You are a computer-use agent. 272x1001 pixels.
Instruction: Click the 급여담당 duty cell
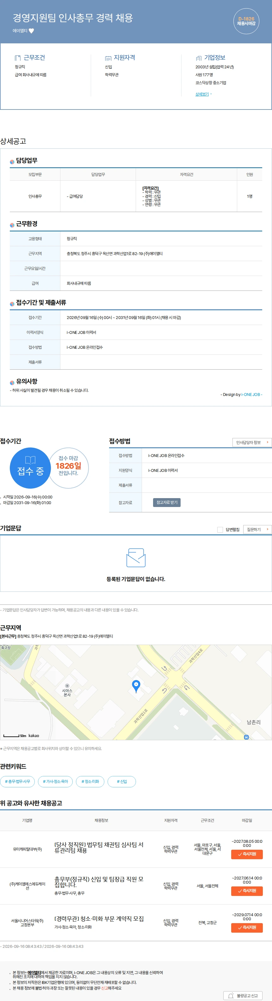[98, 196]
